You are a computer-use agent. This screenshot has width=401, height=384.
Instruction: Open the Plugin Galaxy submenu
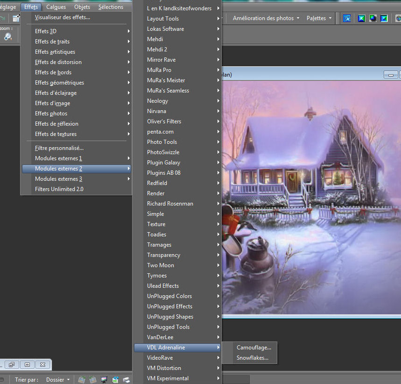tap(177, 162)
